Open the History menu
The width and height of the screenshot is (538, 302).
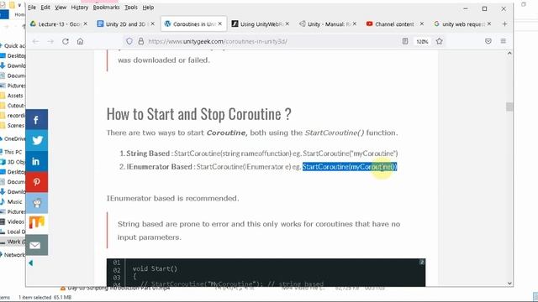tap(80, 8)
